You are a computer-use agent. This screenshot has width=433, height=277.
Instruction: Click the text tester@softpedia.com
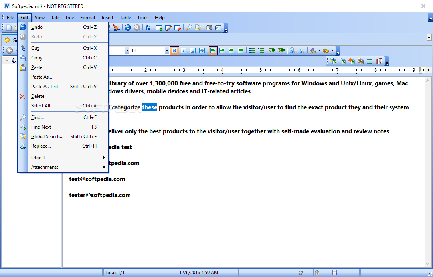100,195
